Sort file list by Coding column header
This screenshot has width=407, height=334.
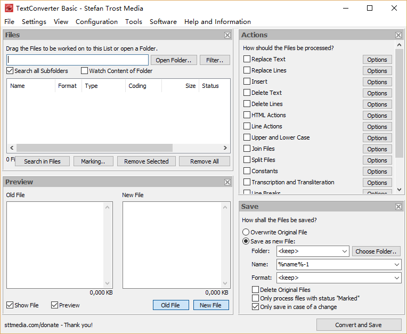[143, 86]
